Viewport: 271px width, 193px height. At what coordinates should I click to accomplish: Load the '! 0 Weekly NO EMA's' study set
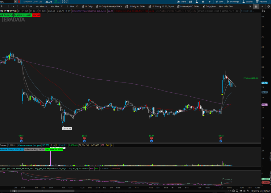[x=188, y=6]
